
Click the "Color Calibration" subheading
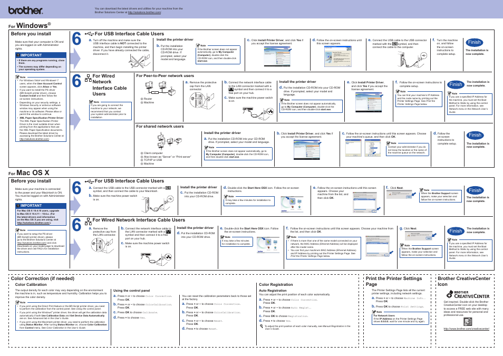pos(31,285)
